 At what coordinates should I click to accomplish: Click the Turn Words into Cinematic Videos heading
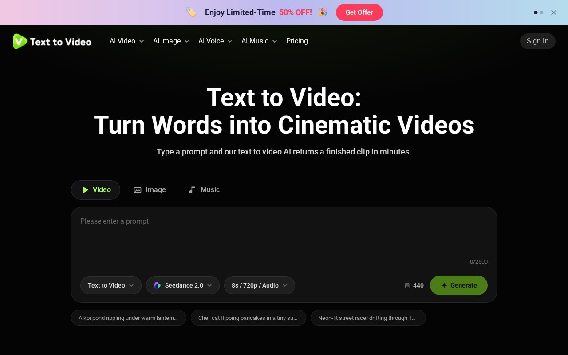pyautogui.click(x=284, y=125)
